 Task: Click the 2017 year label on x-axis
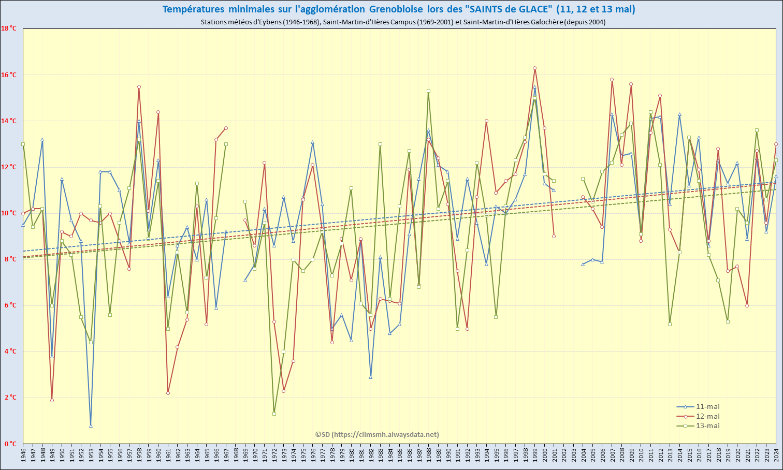click(708, 455)
